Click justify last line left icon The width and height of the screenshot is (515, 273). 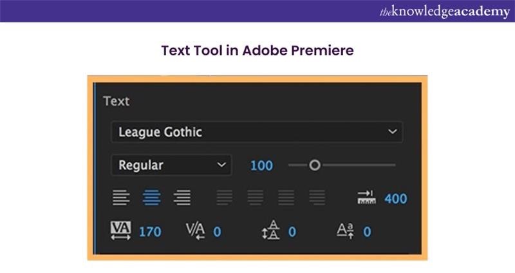coord(225,198)
